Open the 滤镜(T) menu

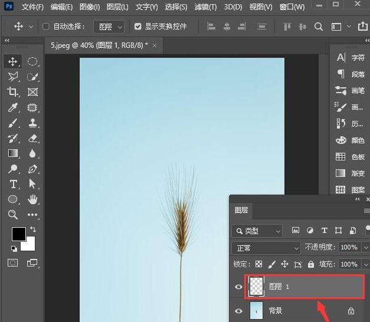(x=205, y=7)
